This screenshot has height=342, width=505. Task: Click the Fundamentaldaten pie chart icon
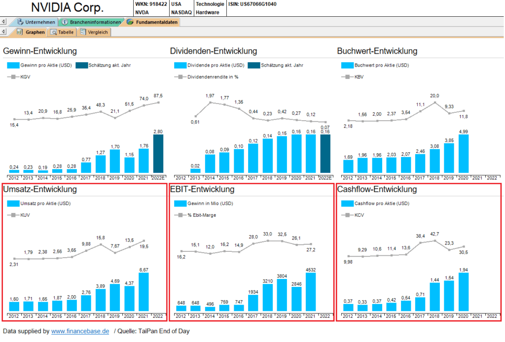coord(130,22)
